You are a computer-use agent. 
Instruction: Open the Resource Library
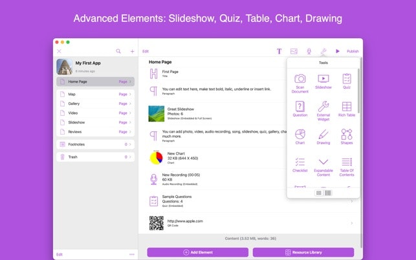tap(303, 252)
